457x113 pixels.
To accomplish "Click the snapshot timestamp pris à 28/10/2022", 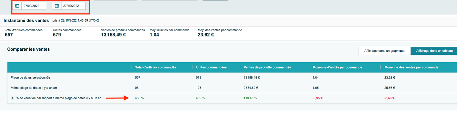I will (76, 20).
